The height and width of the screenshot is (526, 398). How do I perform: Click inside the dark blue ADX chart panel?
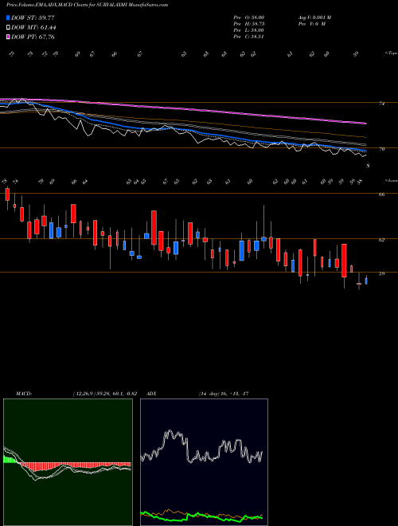point(204,462)
